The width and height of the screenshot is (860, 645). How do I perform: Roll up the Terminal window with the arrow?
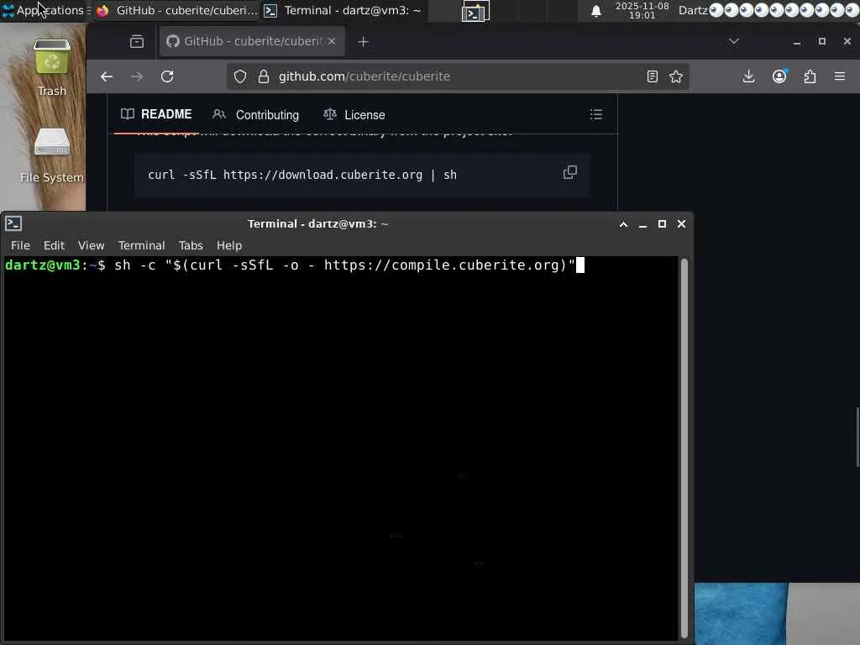[x=624, y=223]
